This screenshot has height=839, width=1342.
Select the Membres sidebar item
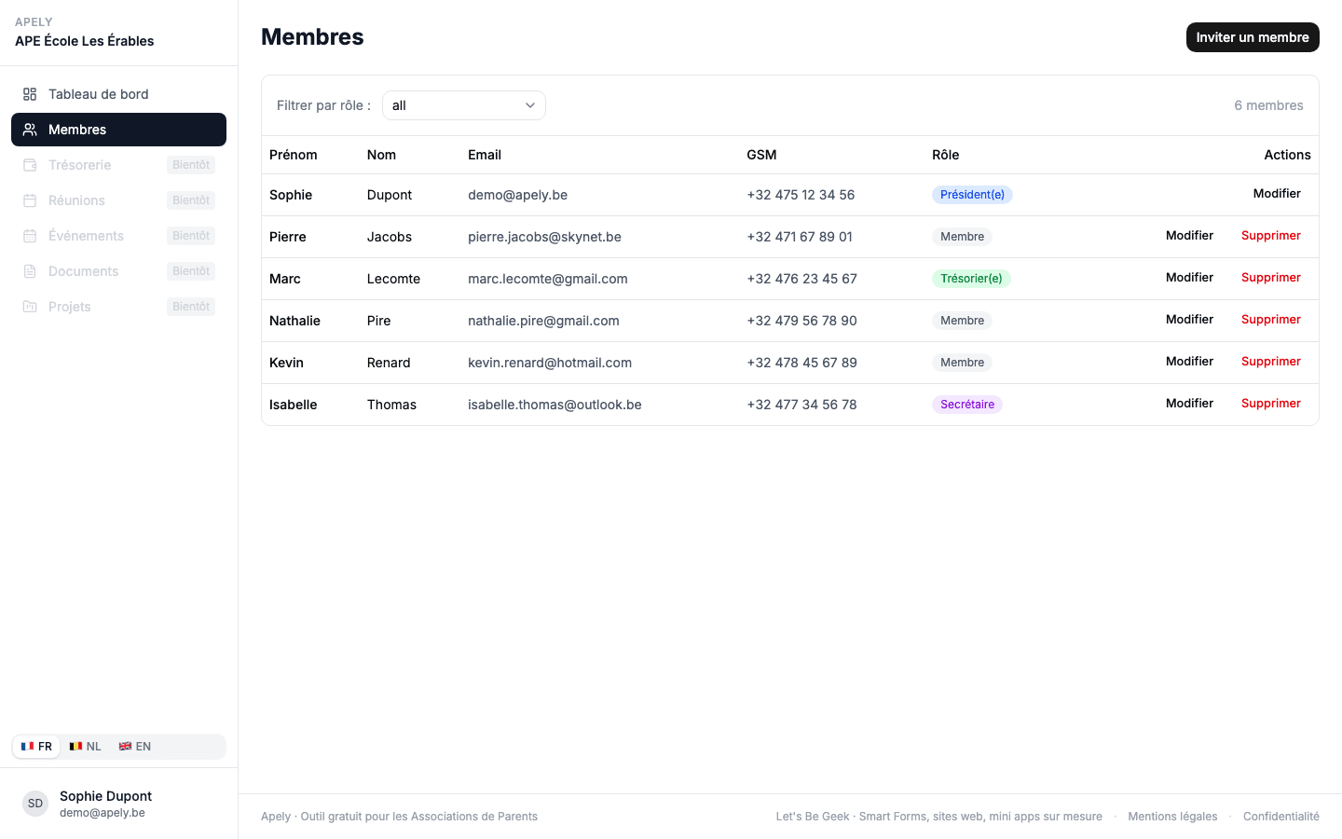pyautogui.click(x=118, y=130)
